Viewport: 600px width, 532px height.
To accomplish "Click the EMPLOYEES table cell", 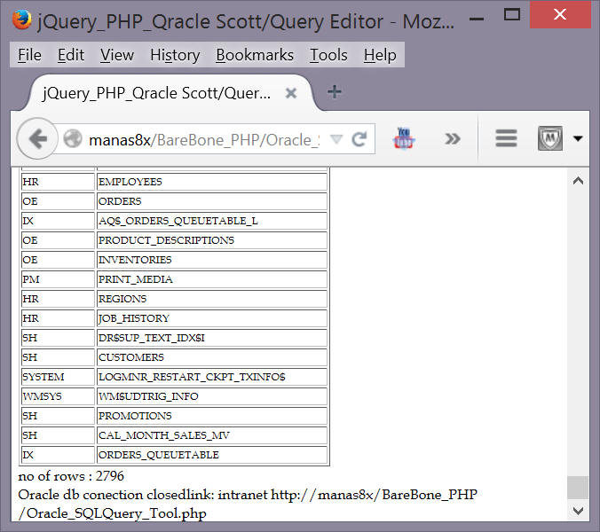I will pos(212,182).
